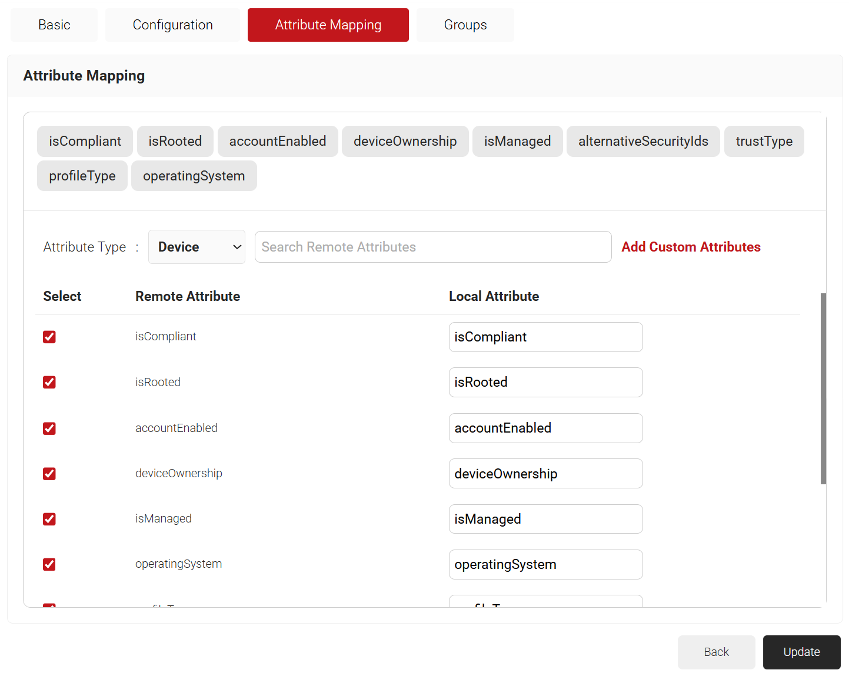Click the attribute list vertical scrollbar
Screen dimensions: 849x680
point(823,388)
